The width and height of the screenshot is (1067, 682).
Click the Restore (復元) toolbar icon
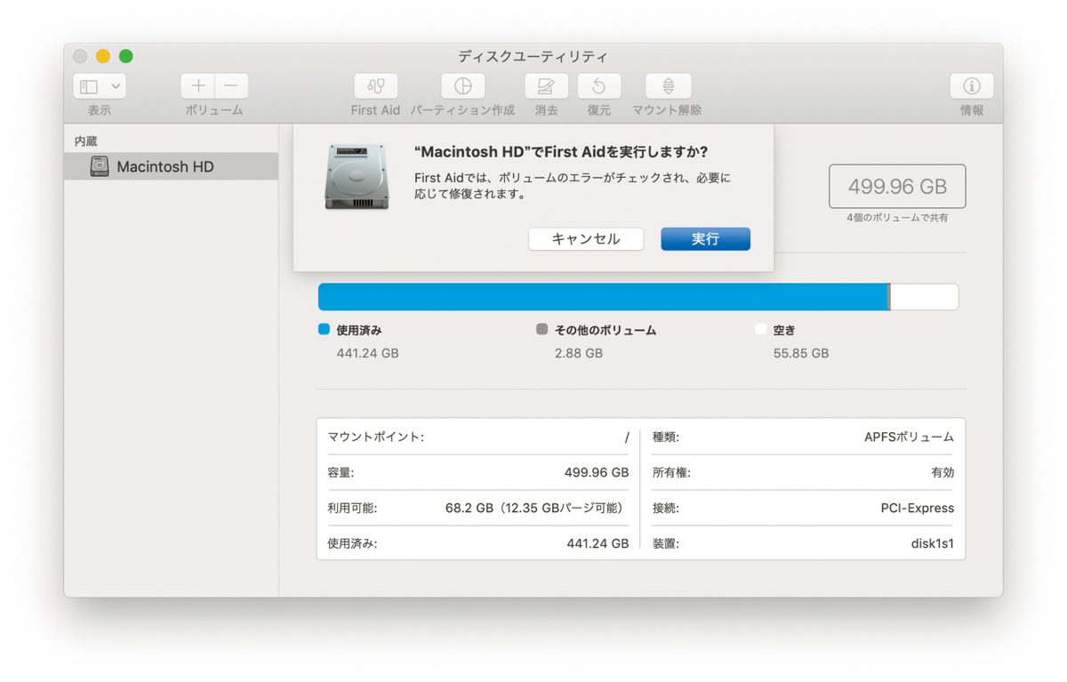tap(598, 86)
